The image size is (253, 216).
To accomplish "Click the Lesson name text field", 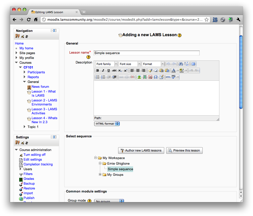I will [x=146, y=53].
